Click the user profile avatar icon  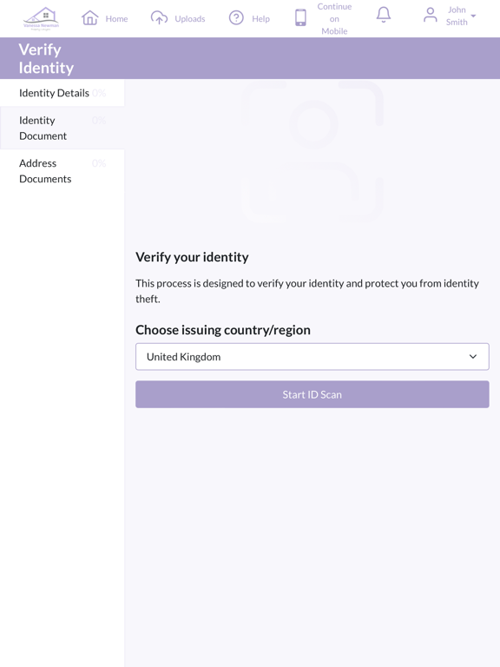pyautogui.click(x=431, y=16)
